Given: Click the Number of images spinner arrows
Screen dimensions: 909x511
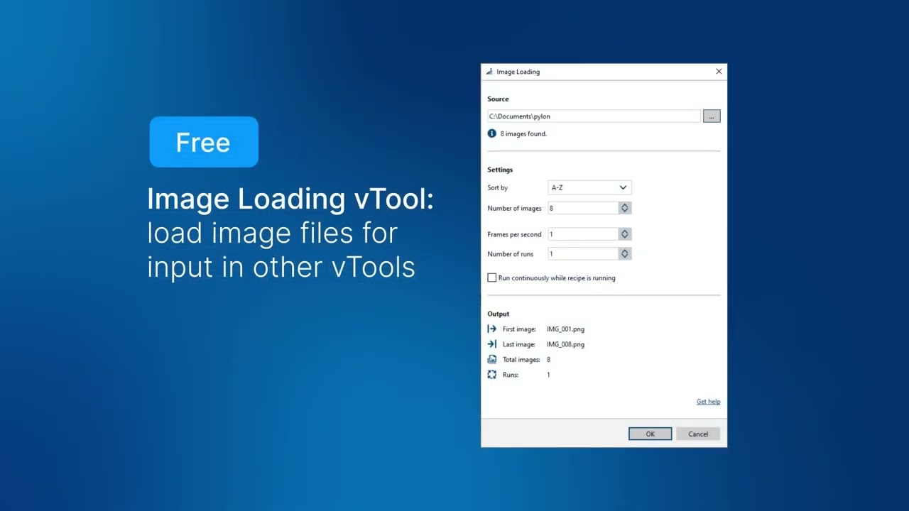Looking at the screenshot, I should [625, 208].
